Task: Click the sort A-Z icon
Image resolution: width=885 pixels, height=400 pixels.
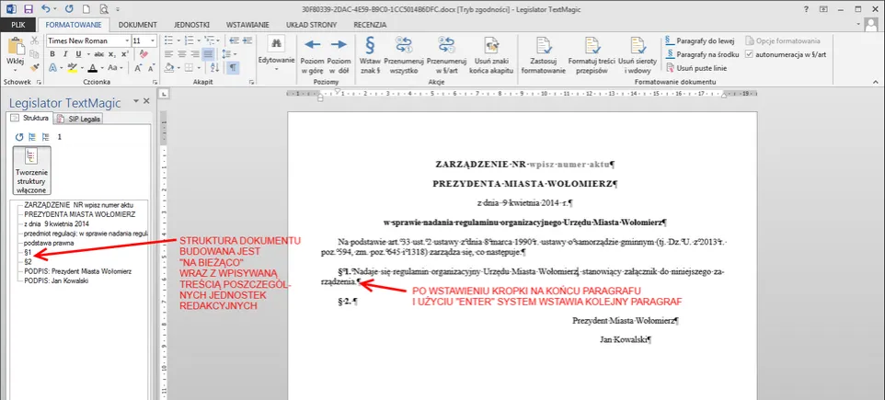Action: pyautogui.click(x=214, y=68)
